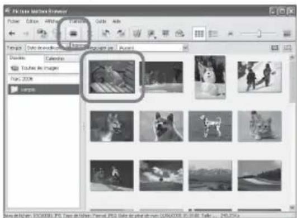Screen dimensions: 297x218
Task: Select the mountain range thumbnail
Action: 210,176
